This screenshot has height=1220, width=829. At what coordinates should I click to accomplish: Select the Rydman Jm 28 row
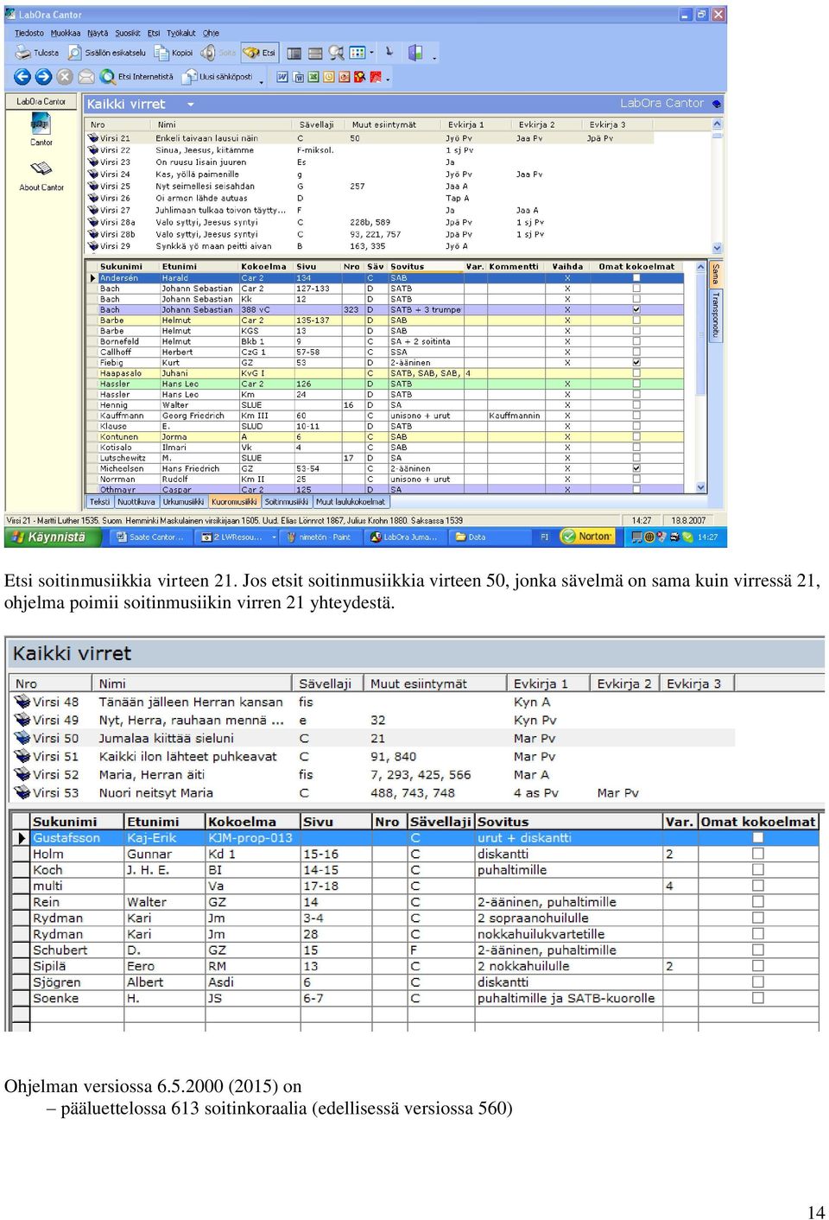tap(414, 934)
